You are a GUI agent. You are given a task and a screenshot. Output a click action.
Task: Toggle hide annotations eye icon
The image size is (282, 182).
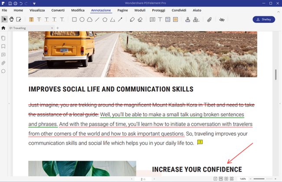coord(221,20)
